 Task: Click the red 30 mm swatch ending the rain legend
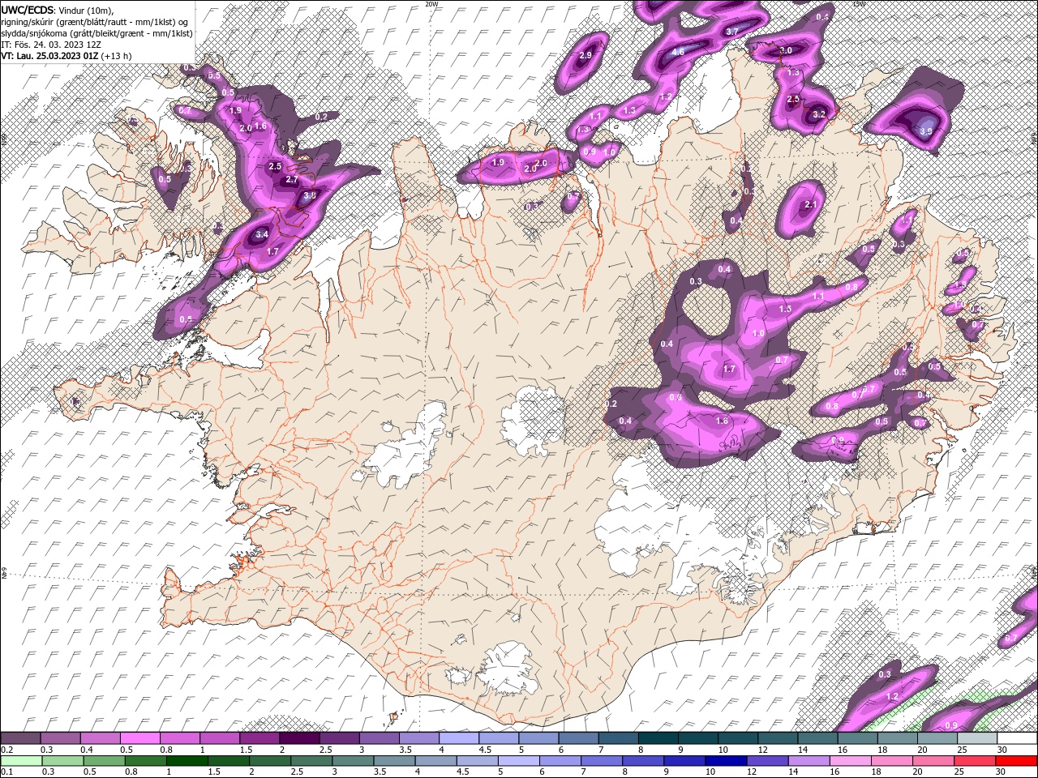pos(1017,761)
